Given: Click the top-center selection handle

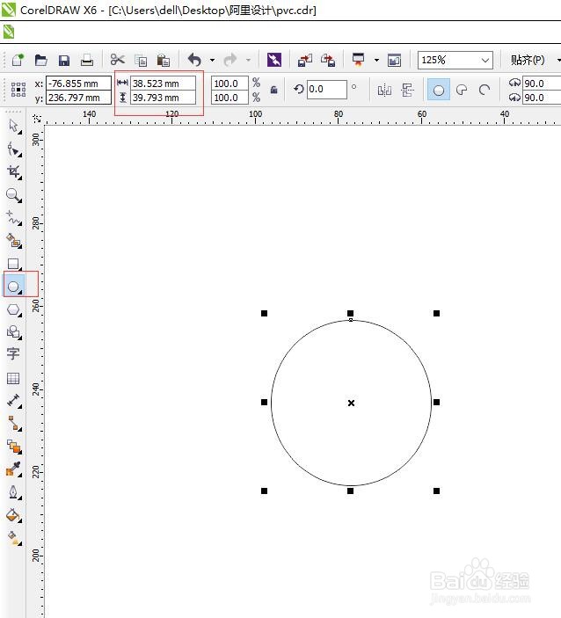Looking at the screenshot, I should pyautogui.click(x=350, y=313).
